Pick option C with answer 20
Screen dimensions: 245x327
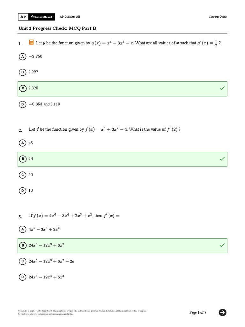click(x=22, y=175)
